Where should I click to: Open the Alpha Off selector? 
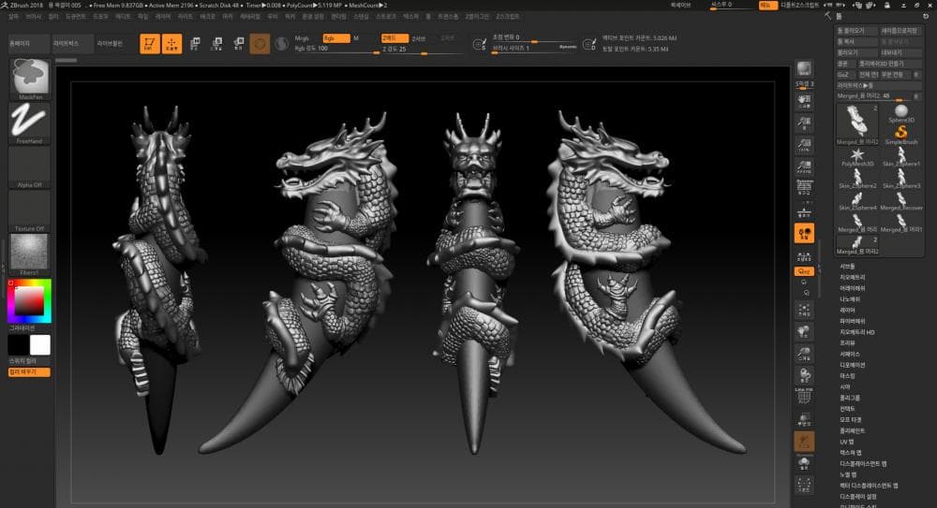29,167
